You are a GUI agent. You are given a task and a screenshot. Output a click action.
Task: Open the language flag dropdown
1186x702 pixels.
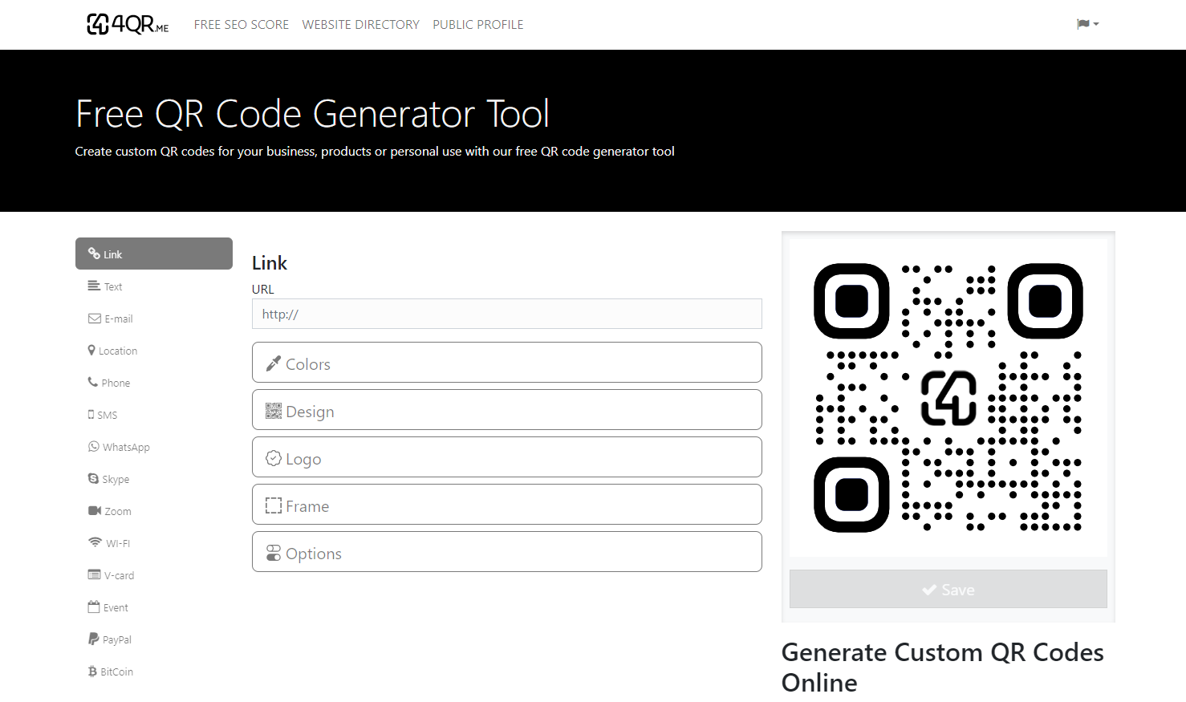1087,24
